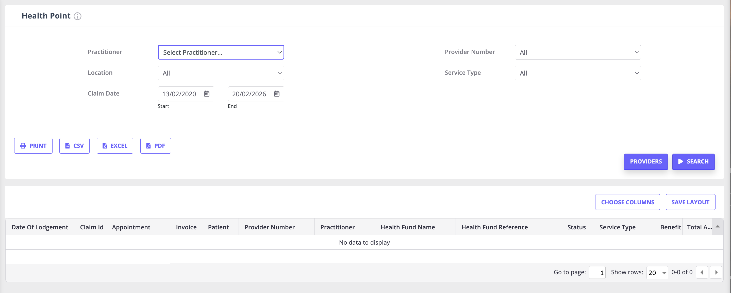Image resolution: width=731 pixels, height=293 pixels.
Task: Export report using the PDF button
Action: click(x=156, y=146)
